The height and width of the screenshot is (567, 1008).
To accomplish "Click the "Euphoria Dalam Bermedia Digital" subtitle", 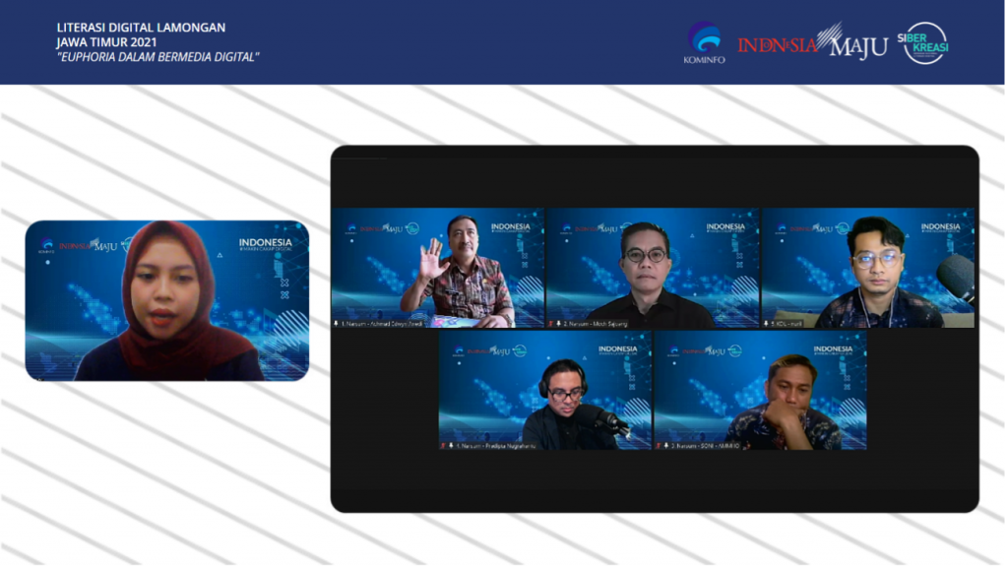I will 157,56.
